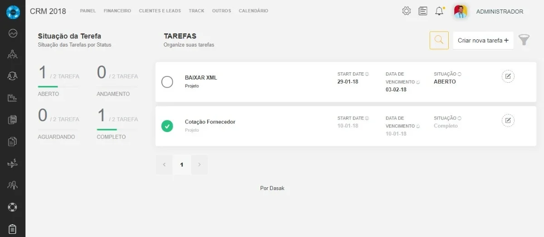
Task: Open the ADMINISTRADOR user menu
Action: pos(500,12)
